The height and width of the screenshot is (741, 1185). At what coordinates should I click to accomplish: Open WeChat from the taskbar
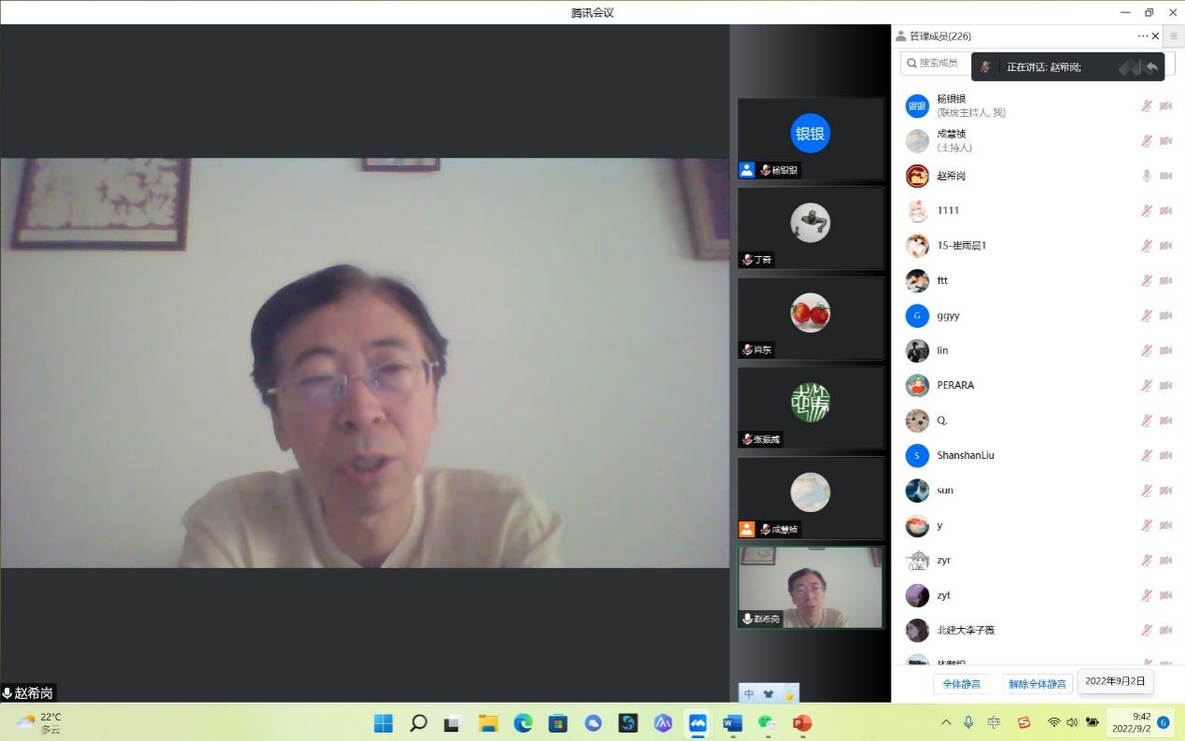(767, 722)
